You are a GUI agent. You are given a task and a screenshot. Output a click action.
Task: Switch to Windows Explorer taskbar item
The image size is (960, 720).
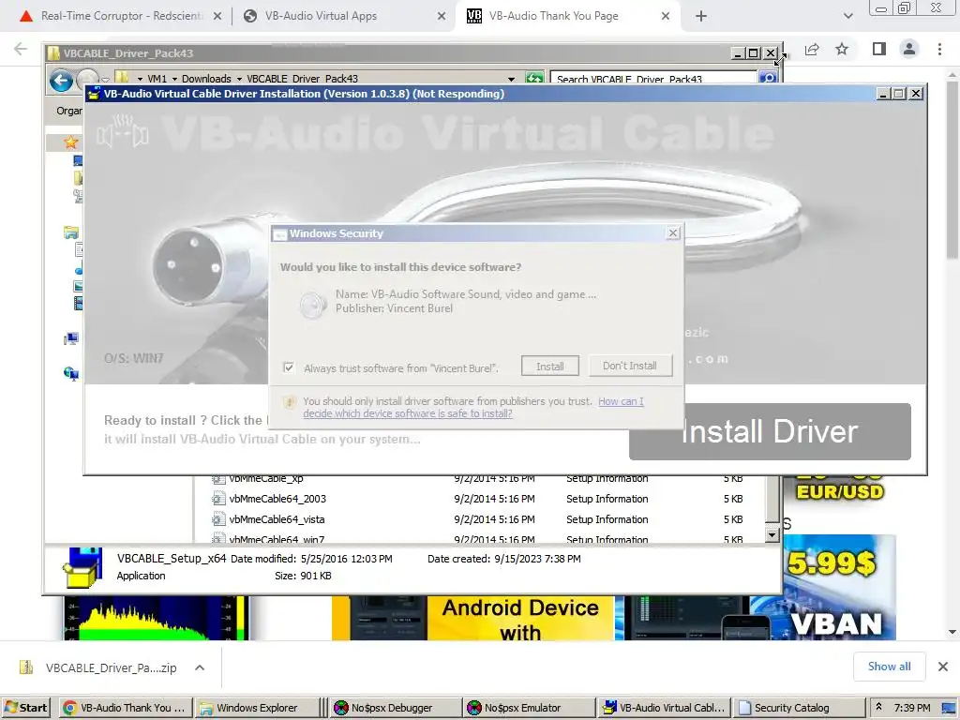click(257, 708)
